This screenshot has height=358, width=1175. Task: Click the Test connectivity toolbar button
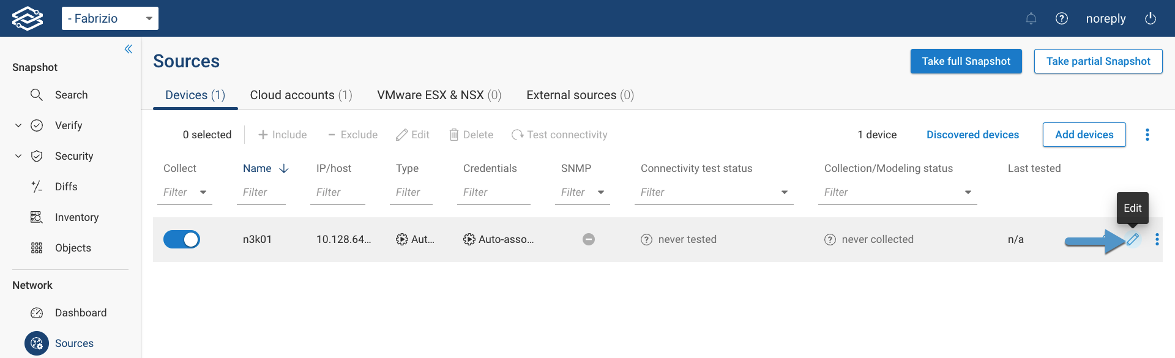pyautogui.click(x=559, y=135)
